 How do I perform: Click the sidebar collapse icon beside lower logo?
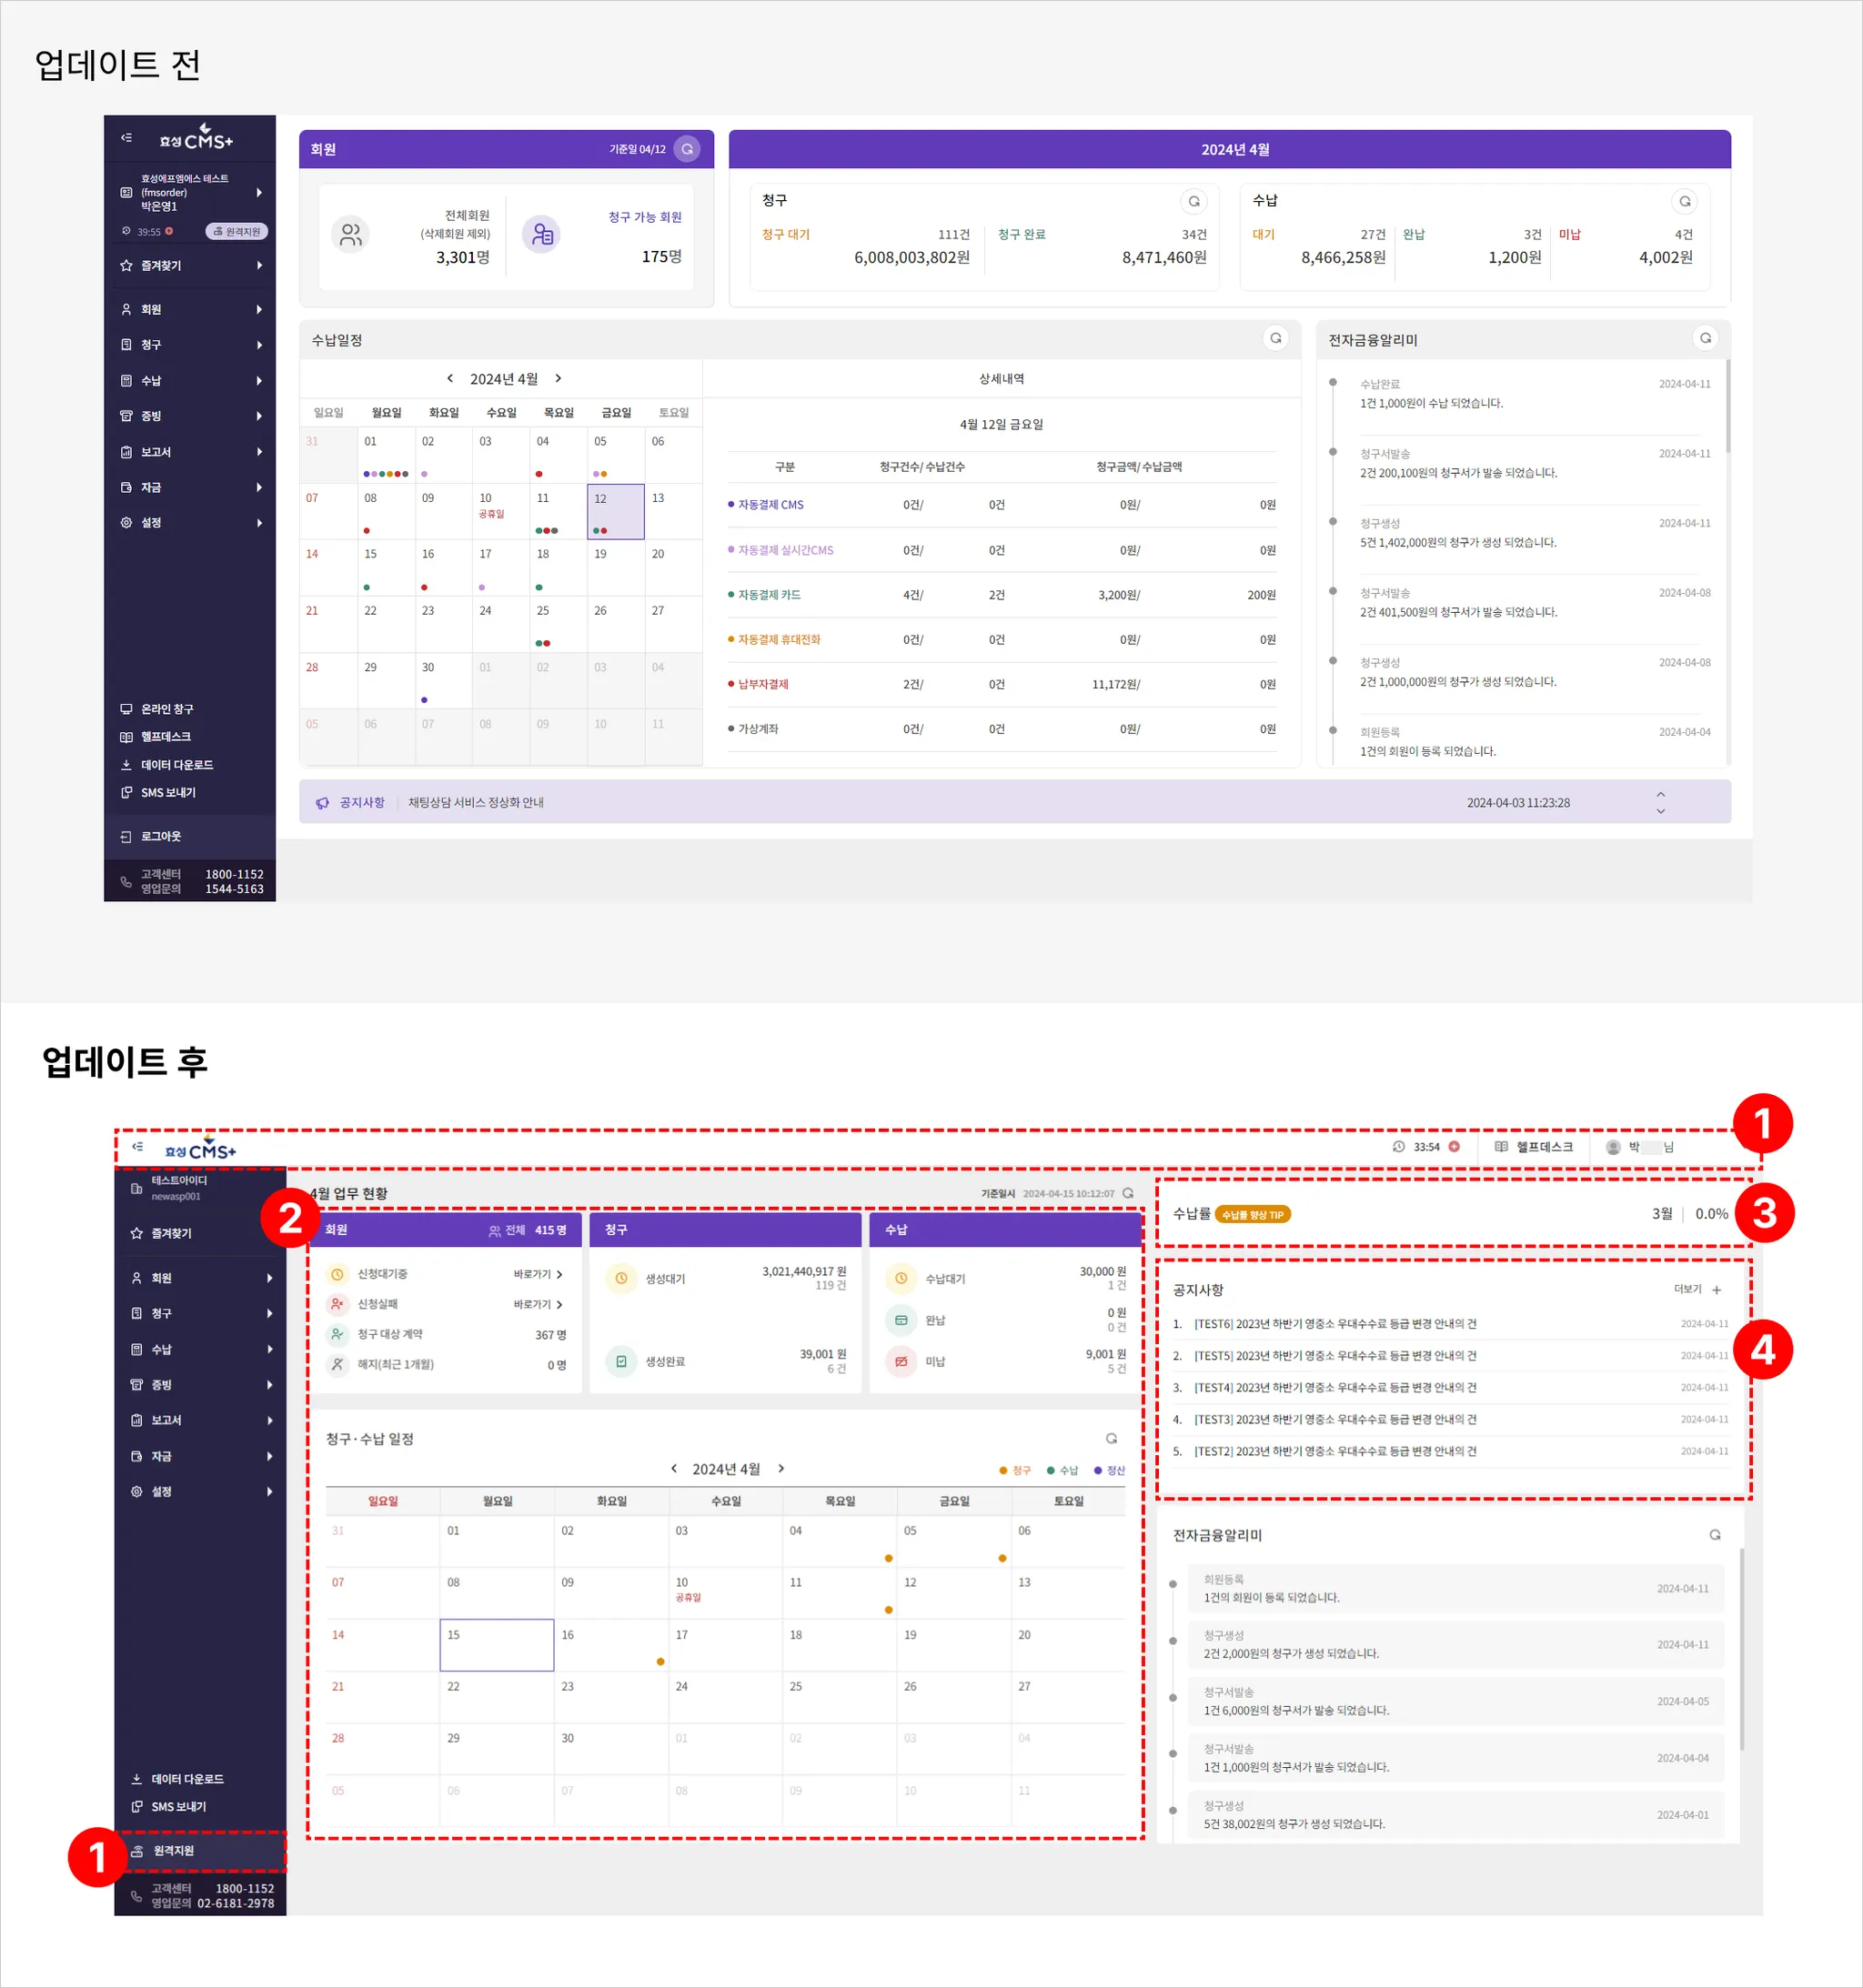[138, 1147]
